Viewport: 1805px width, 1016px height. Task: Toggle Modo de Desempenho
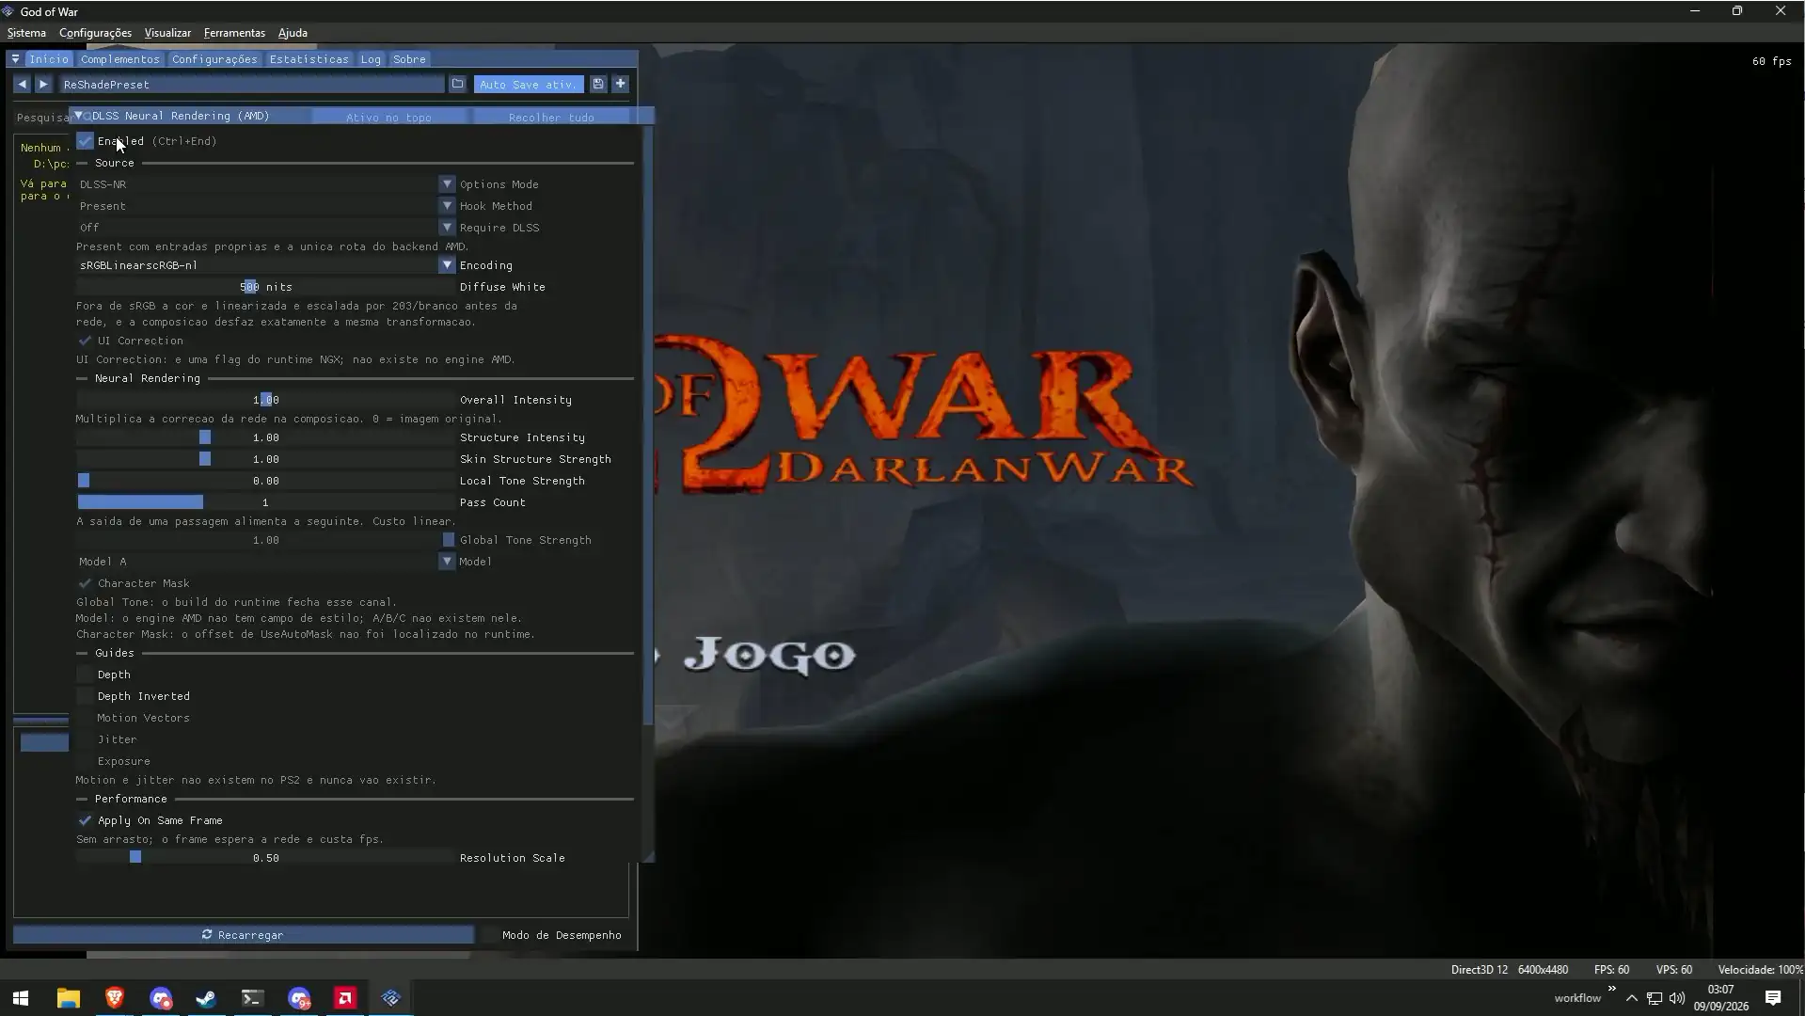tap(552, 935)
